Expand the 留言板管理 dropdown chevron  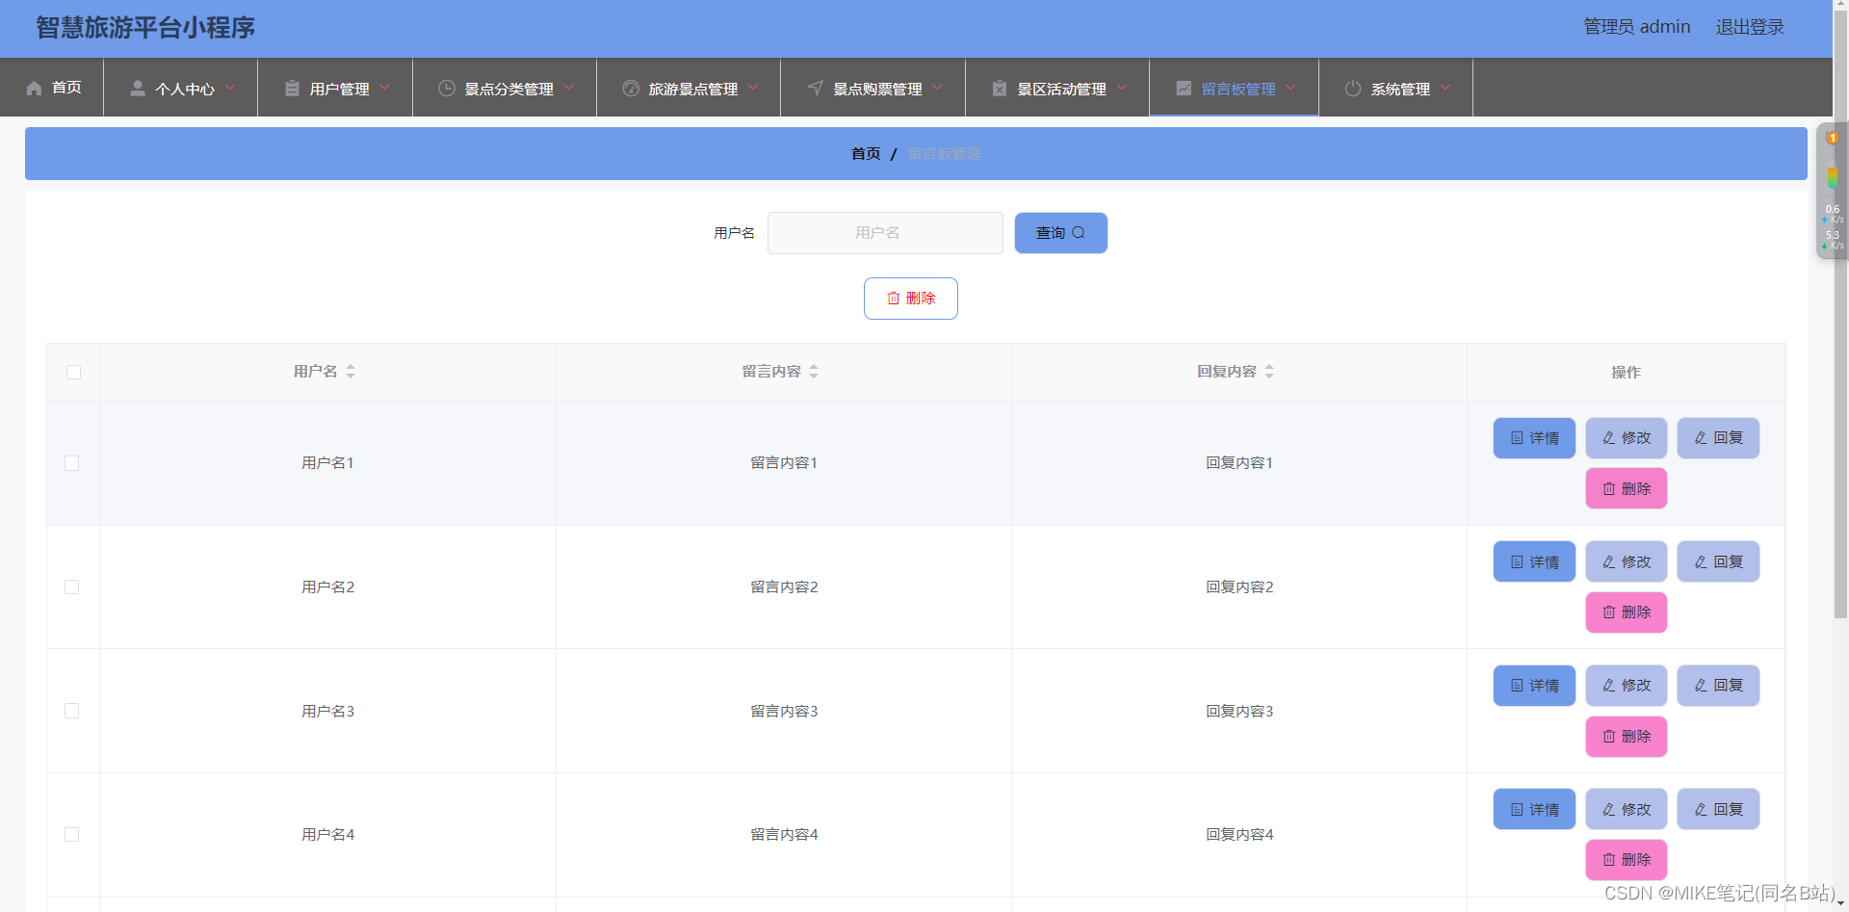pyautogui.click(x=1290, y=88)
